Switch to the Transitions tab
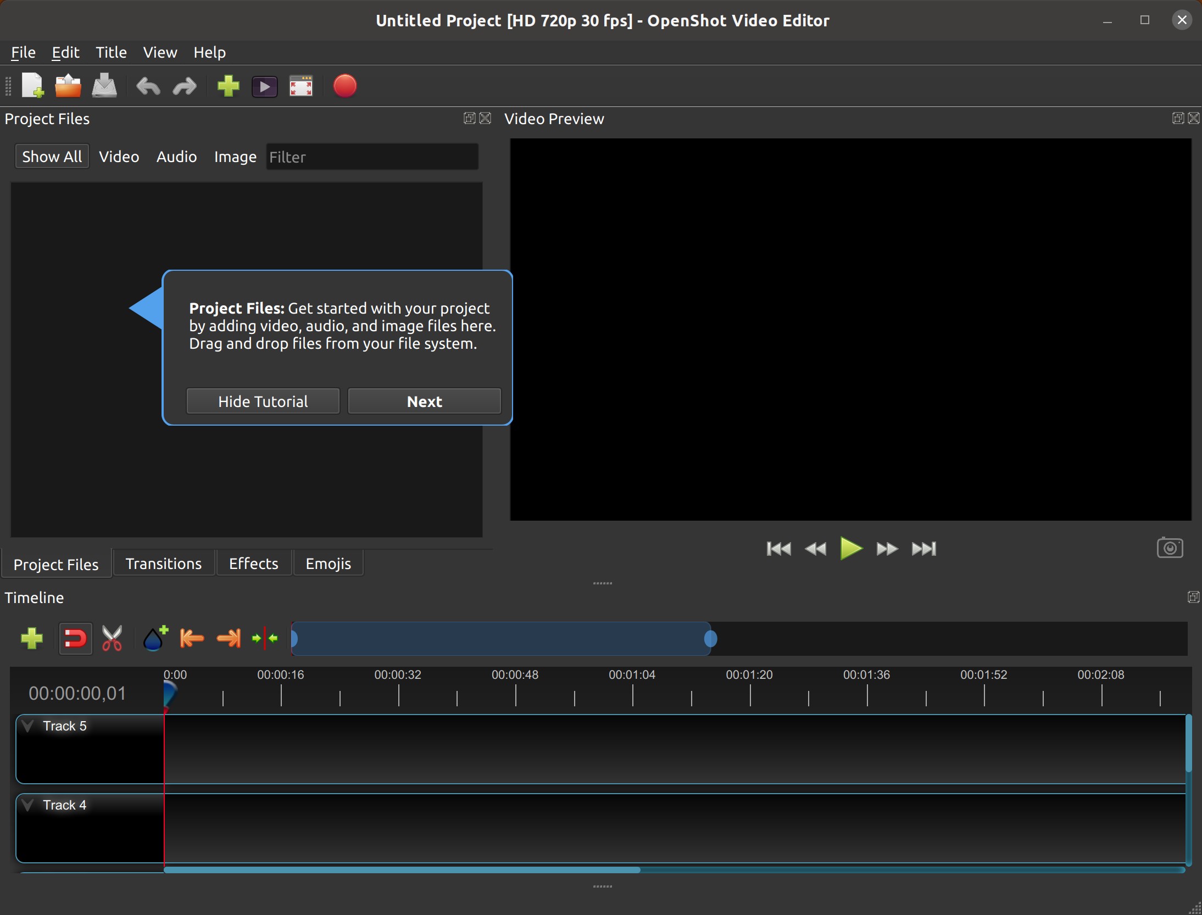 click(163, 562)
